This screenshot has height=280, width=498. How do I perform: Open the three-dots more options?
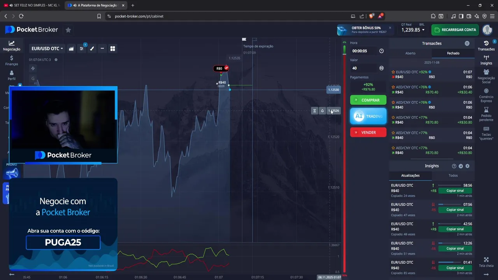tap(102, 49)
